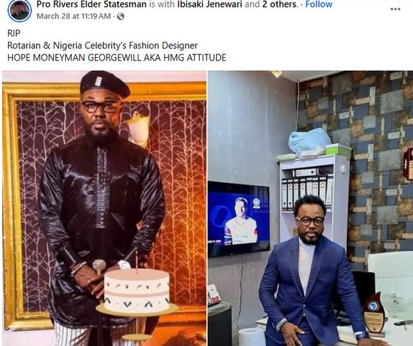
Task: Open the post options three-dot menu
Action: [x=395, y=10]
